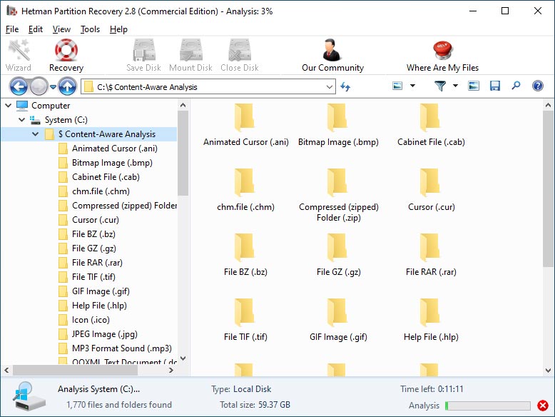Open the Tools menu

pos(91,29)
